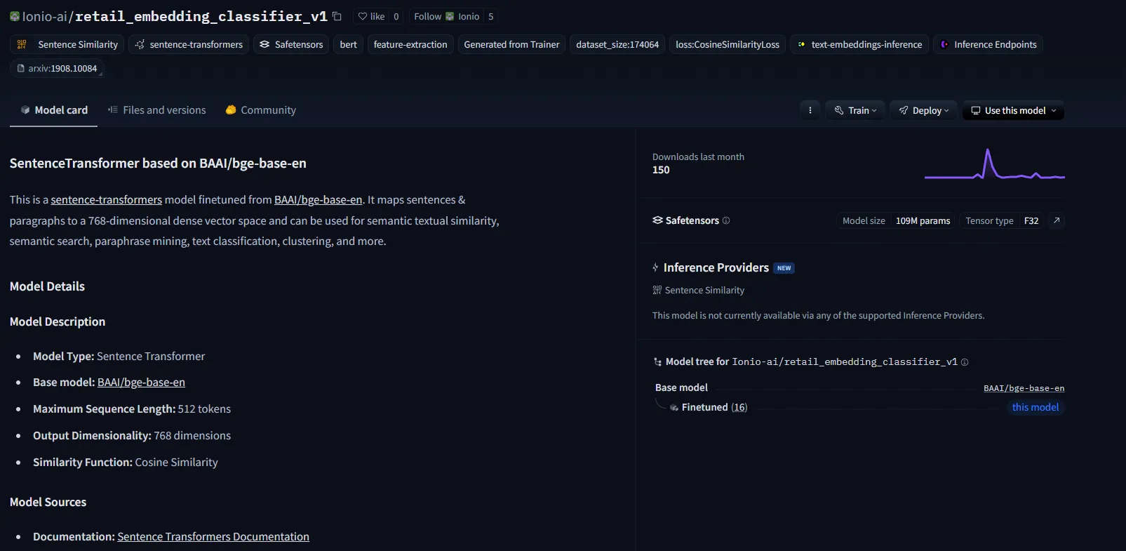Open the Sentence Similarity tag

point(67,44)
